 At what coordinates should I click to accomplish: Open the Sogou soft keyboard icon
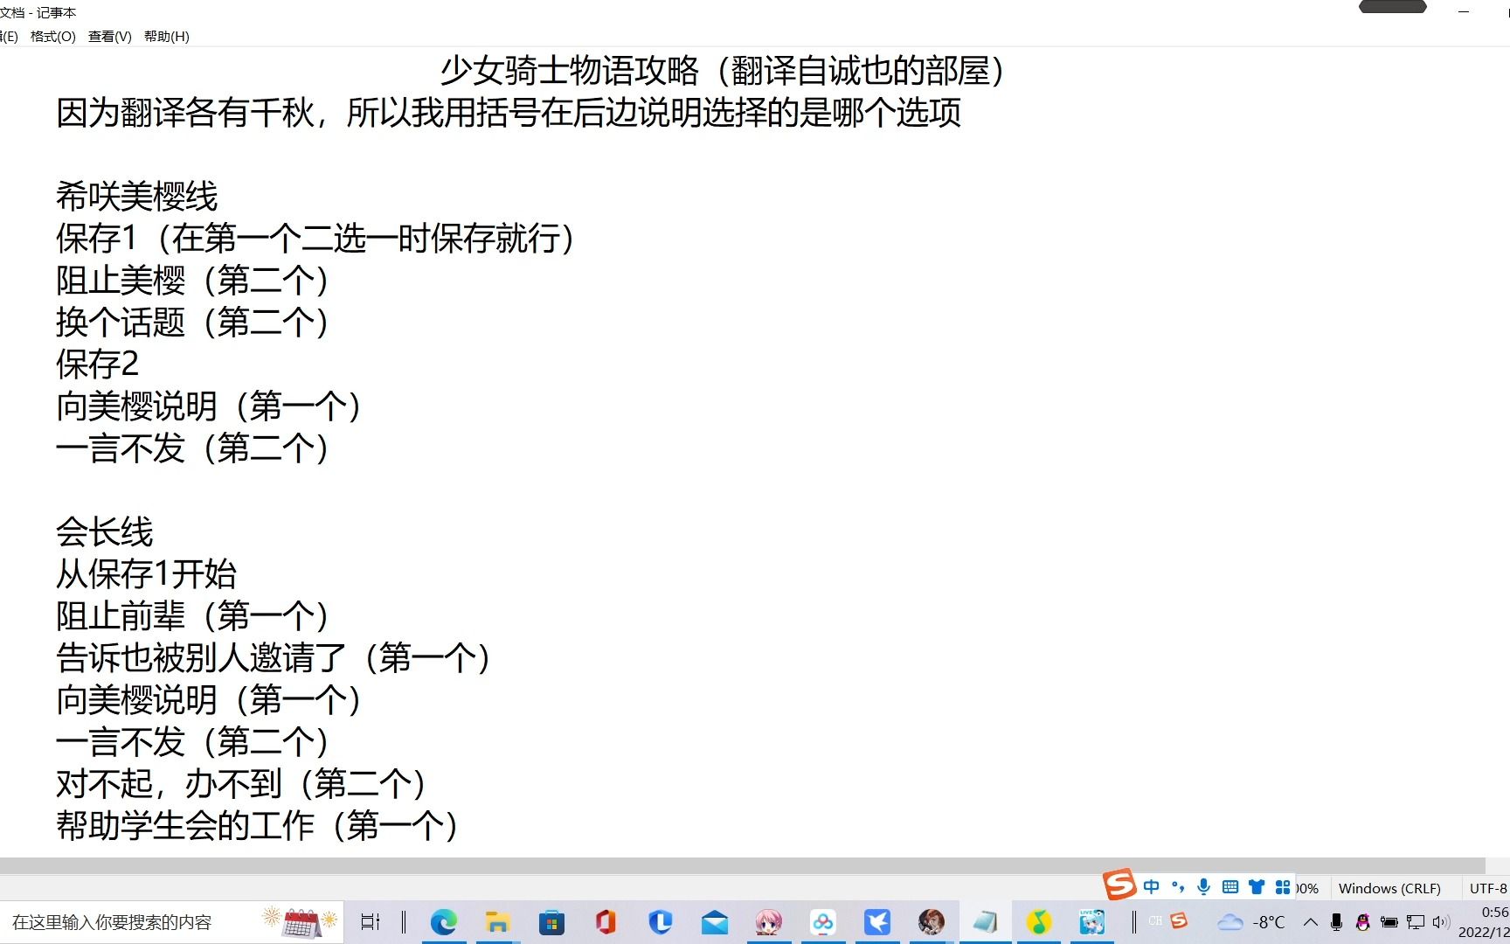(1230, 887)
